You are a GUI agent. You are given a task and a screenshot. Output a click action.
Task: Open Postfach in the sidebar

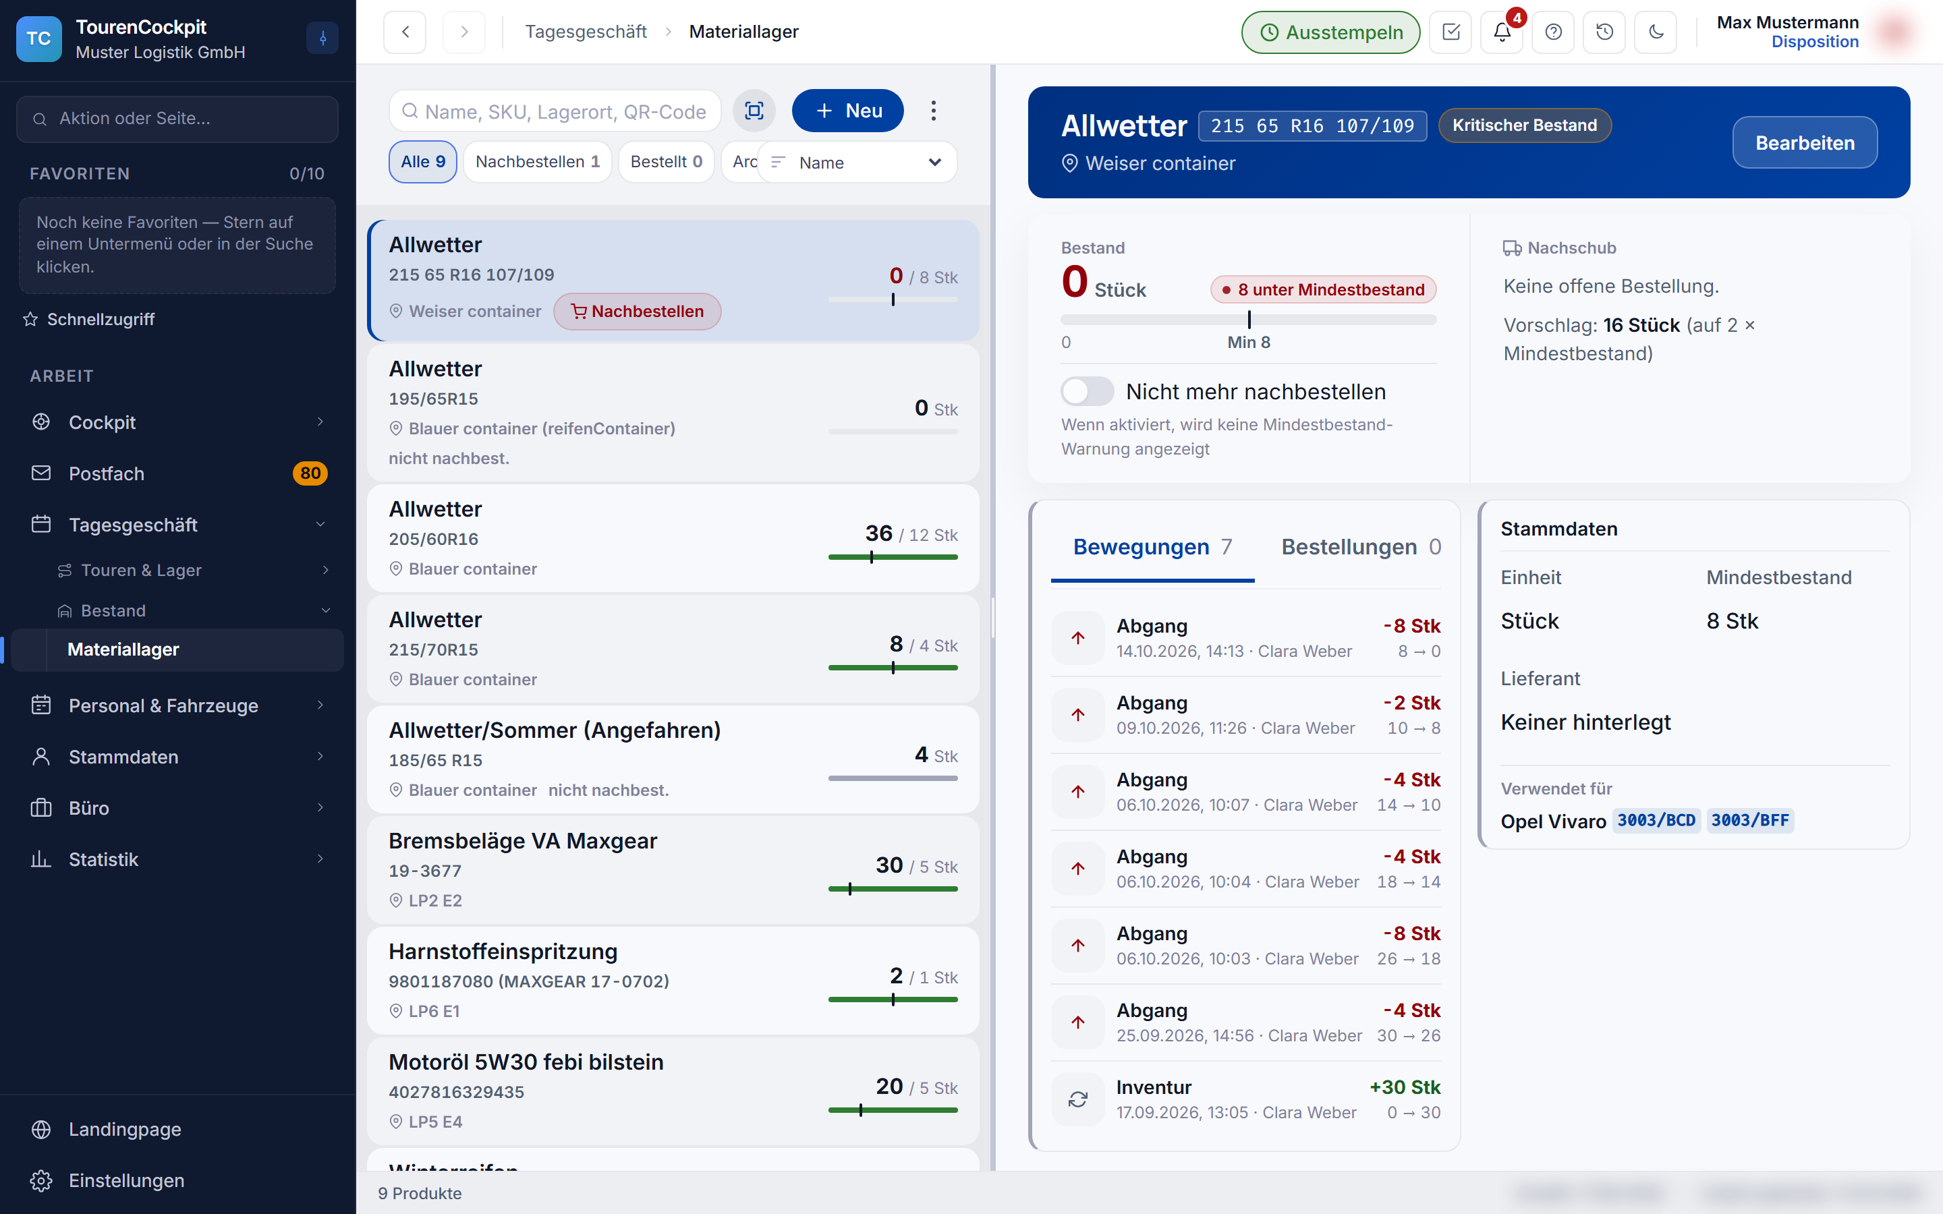[178, 473]
